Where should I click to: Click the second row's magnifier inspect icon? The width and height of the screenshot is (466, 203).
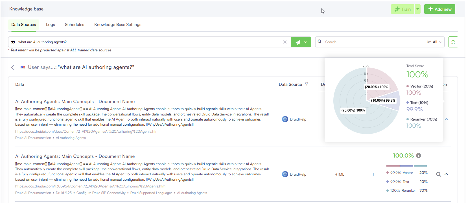(438, 174)
